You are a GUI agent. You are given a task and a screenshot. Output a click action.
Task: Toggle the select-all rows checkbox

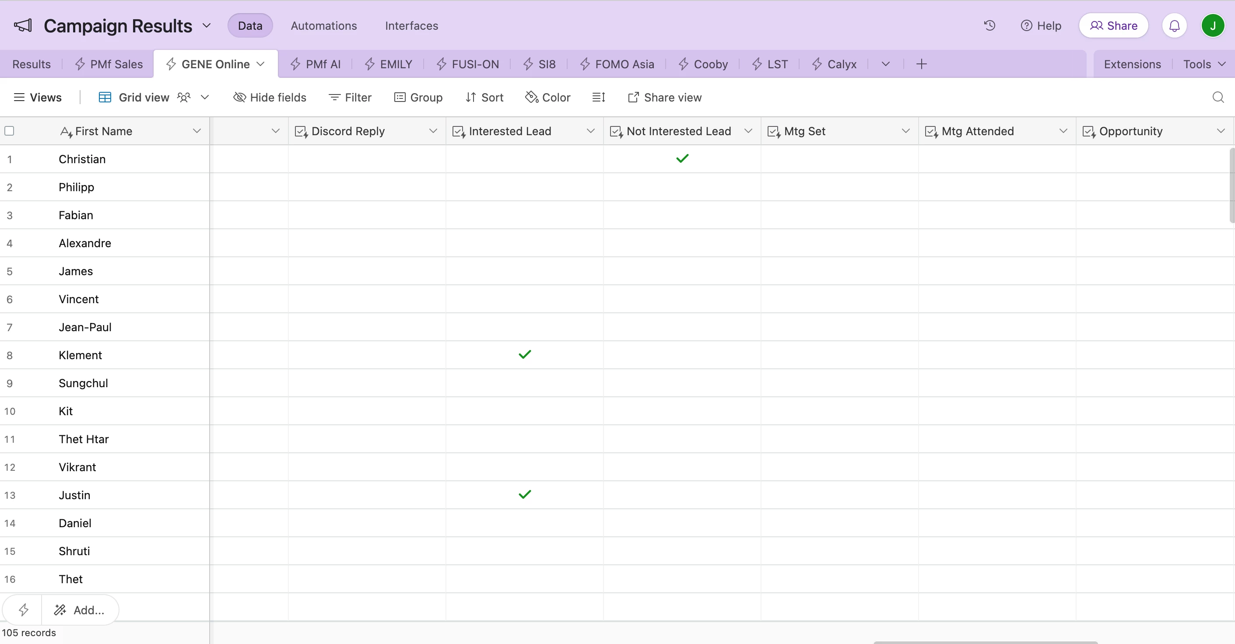click(9, 131)
